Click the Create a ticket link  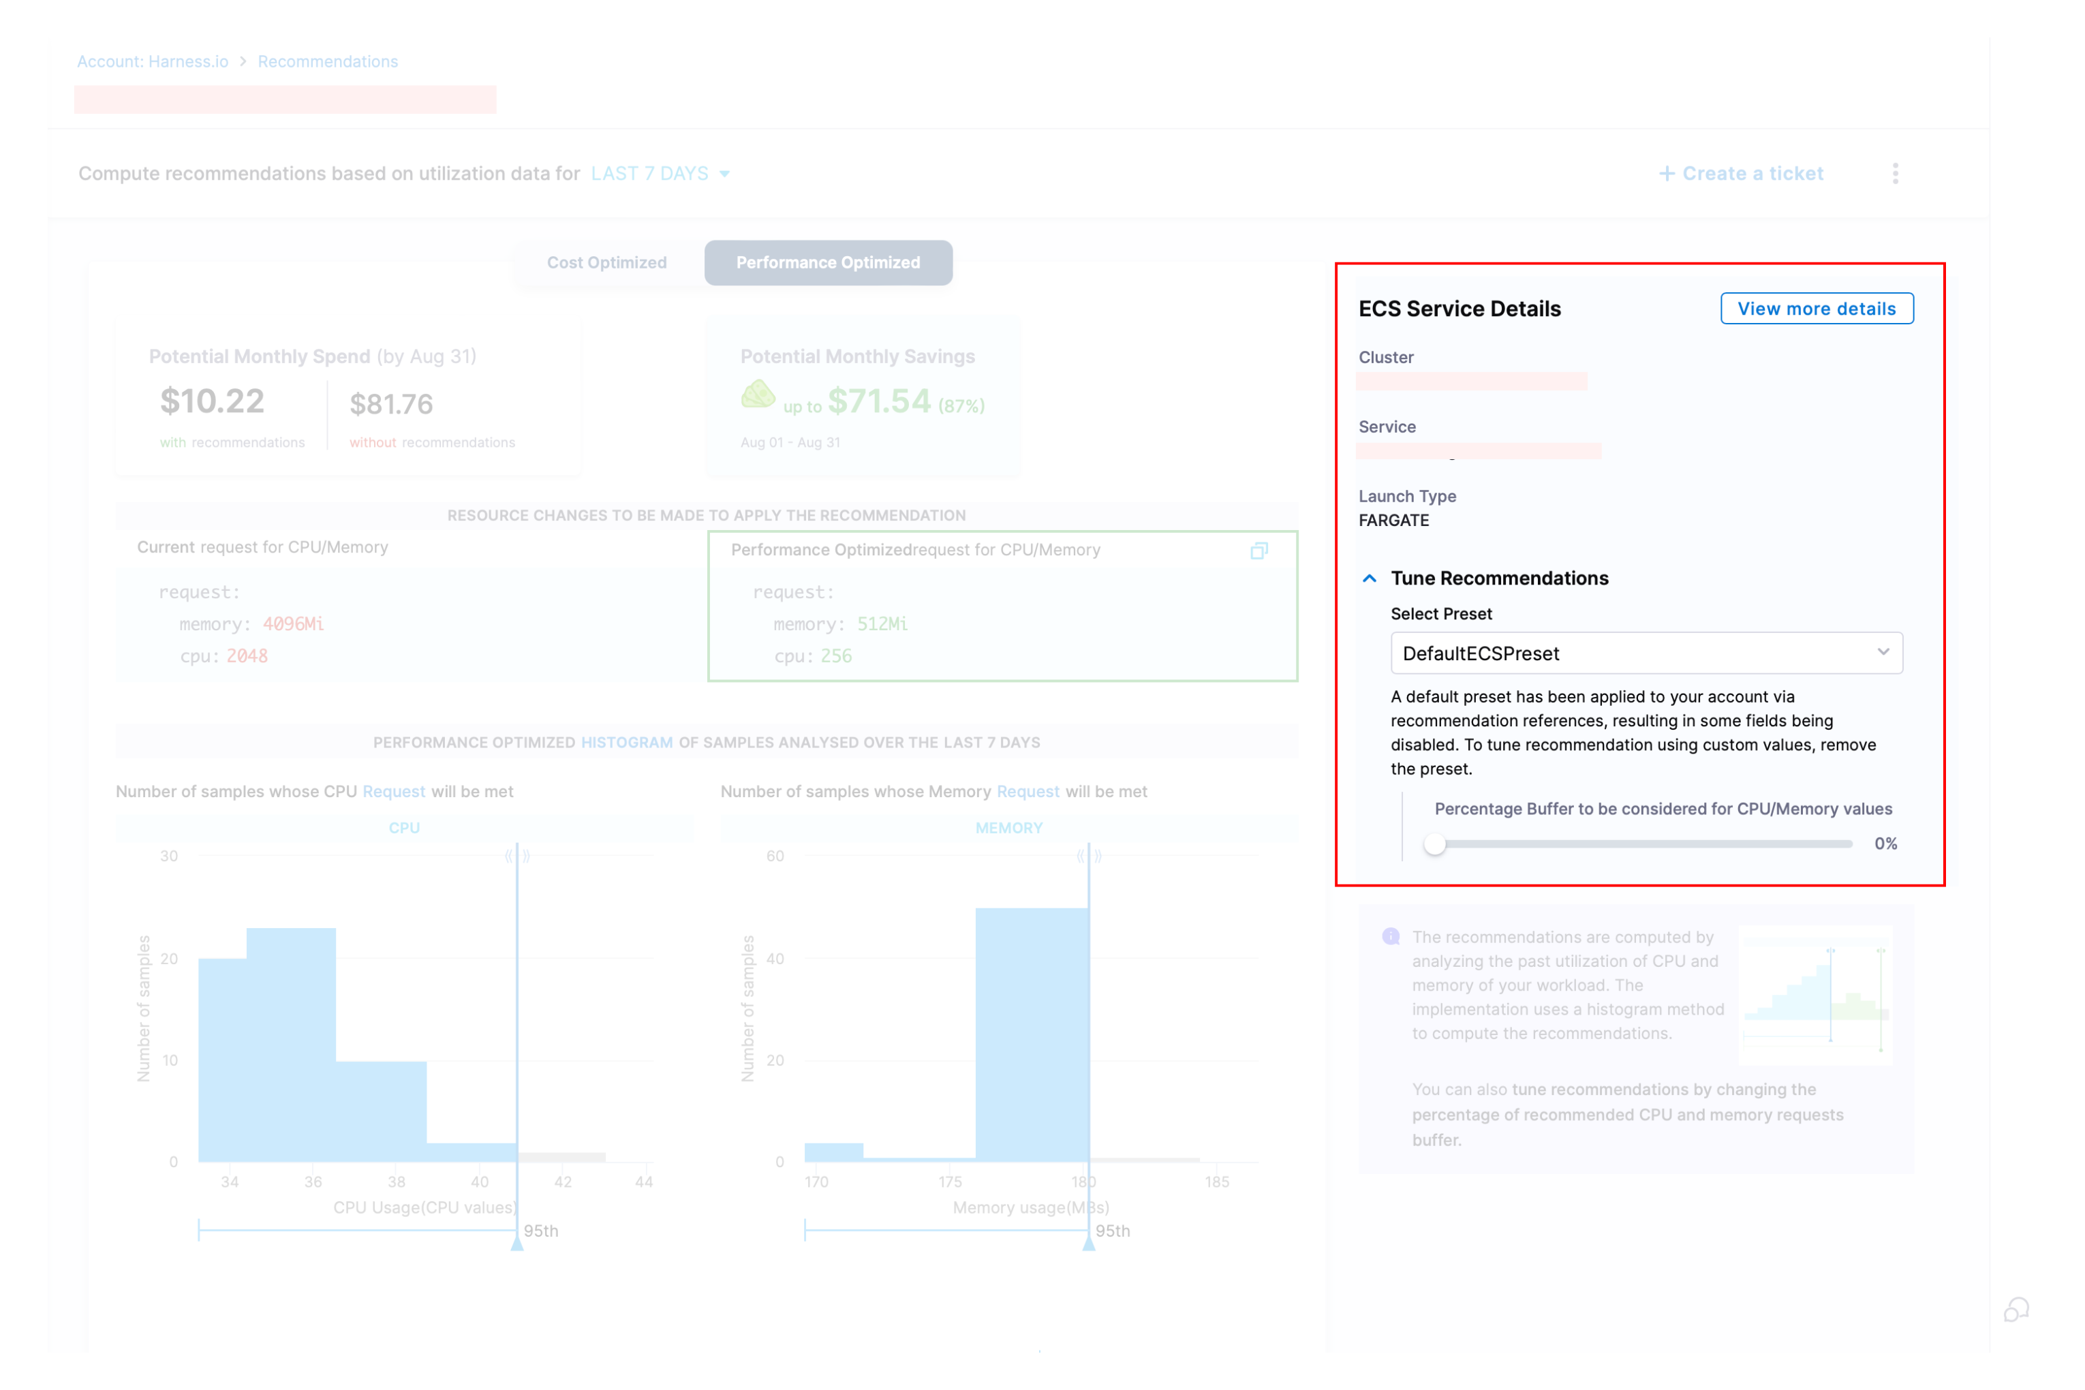tap(1752, 174)
